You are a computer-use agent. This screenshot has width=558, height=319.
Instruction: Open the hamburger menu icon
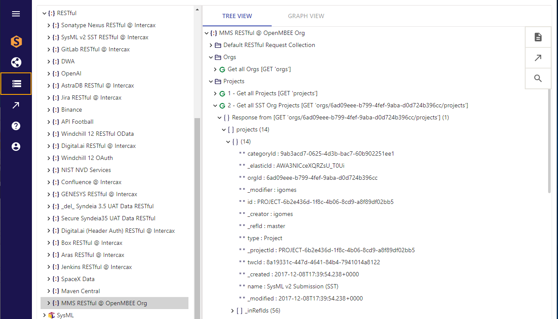tap(16, 14)
